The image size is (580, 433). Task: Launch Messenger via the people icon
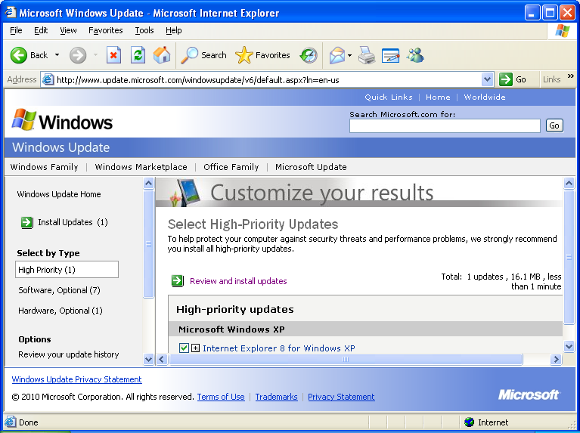[415, 55]
